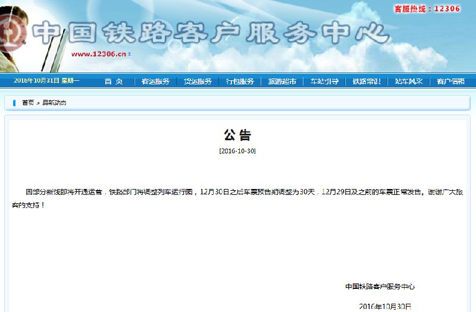Follow the 最新动态 breadcrumb link
The image size is (476, 312).
click(x=54, y=102)
